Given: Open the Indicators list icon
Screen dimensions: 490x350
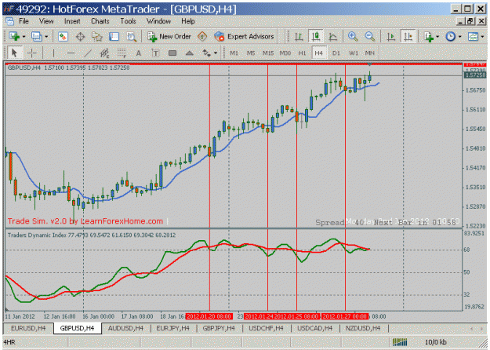Looking at the screenshot, I should [428, 37].
